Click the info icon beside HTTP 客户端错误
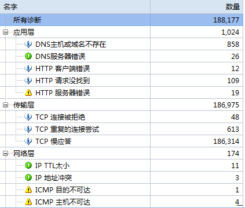The width and height of the screenshot is (245, 208). click(28, 69)
